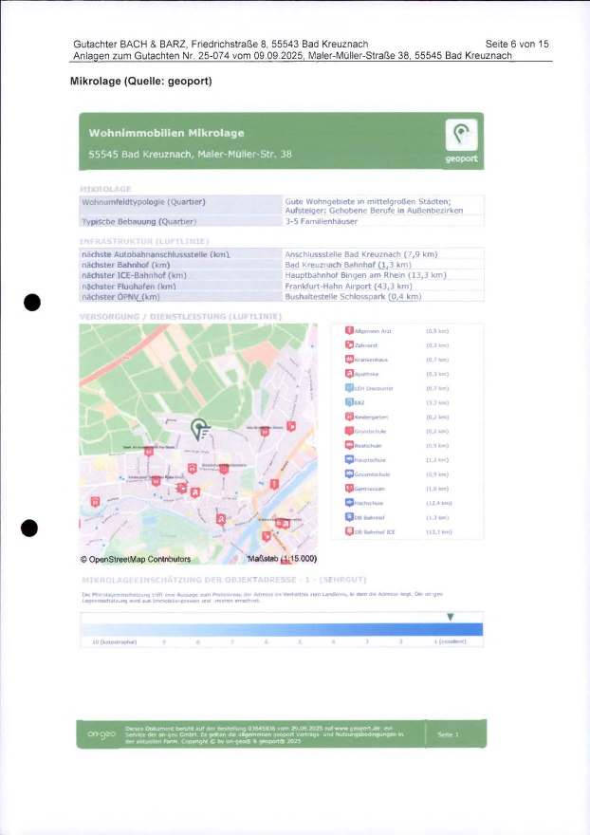Click 'nächster Bahnhof (km)' label
590x835 pixels.
tap(125, 265)
